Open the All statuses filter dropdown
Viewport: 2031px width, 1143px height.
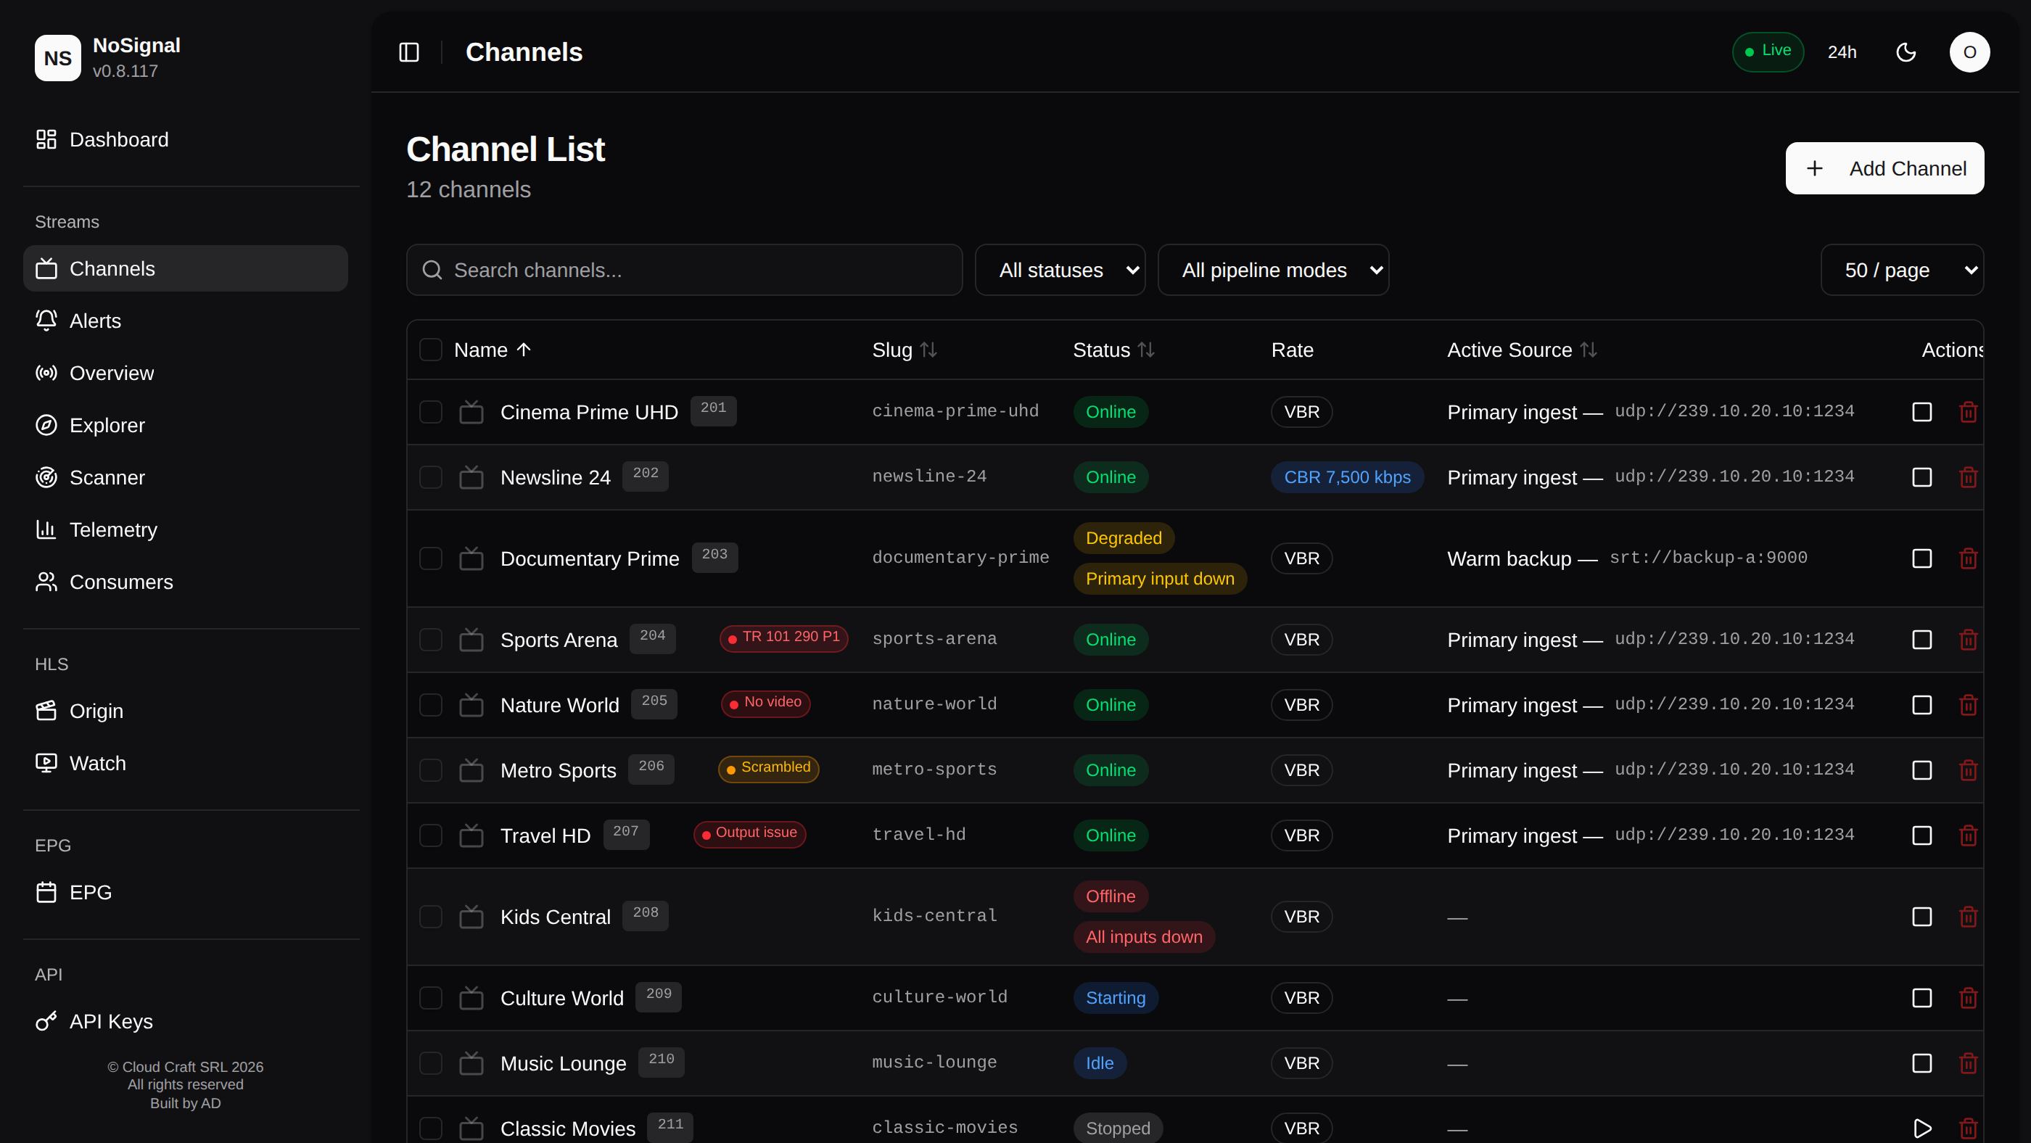pos(1060,271)
